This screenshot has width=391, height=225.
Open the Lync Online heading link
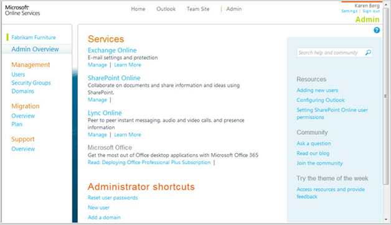click(x=105, y=113)
